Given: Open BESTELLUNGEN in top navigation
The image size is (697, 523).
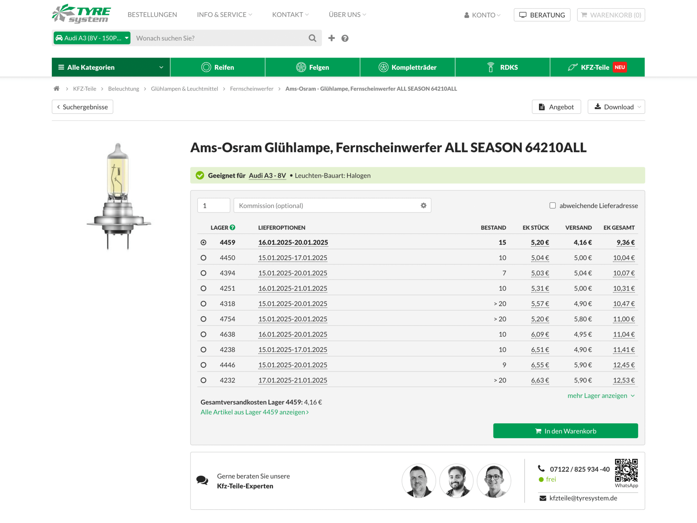Looking at the screenshot, I should click(152, 15).
